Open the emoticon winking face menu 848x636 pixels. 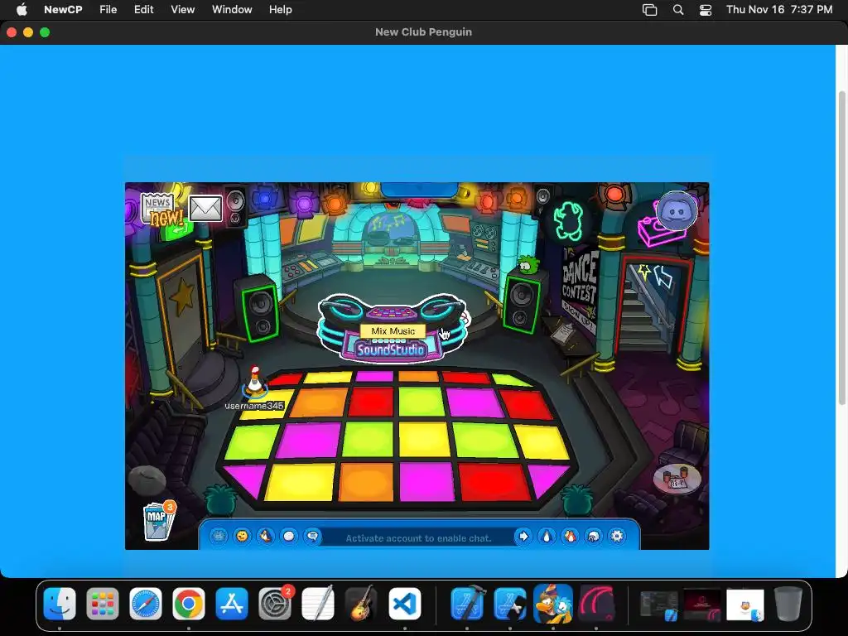pyautogui.click(x=242, y=536)
